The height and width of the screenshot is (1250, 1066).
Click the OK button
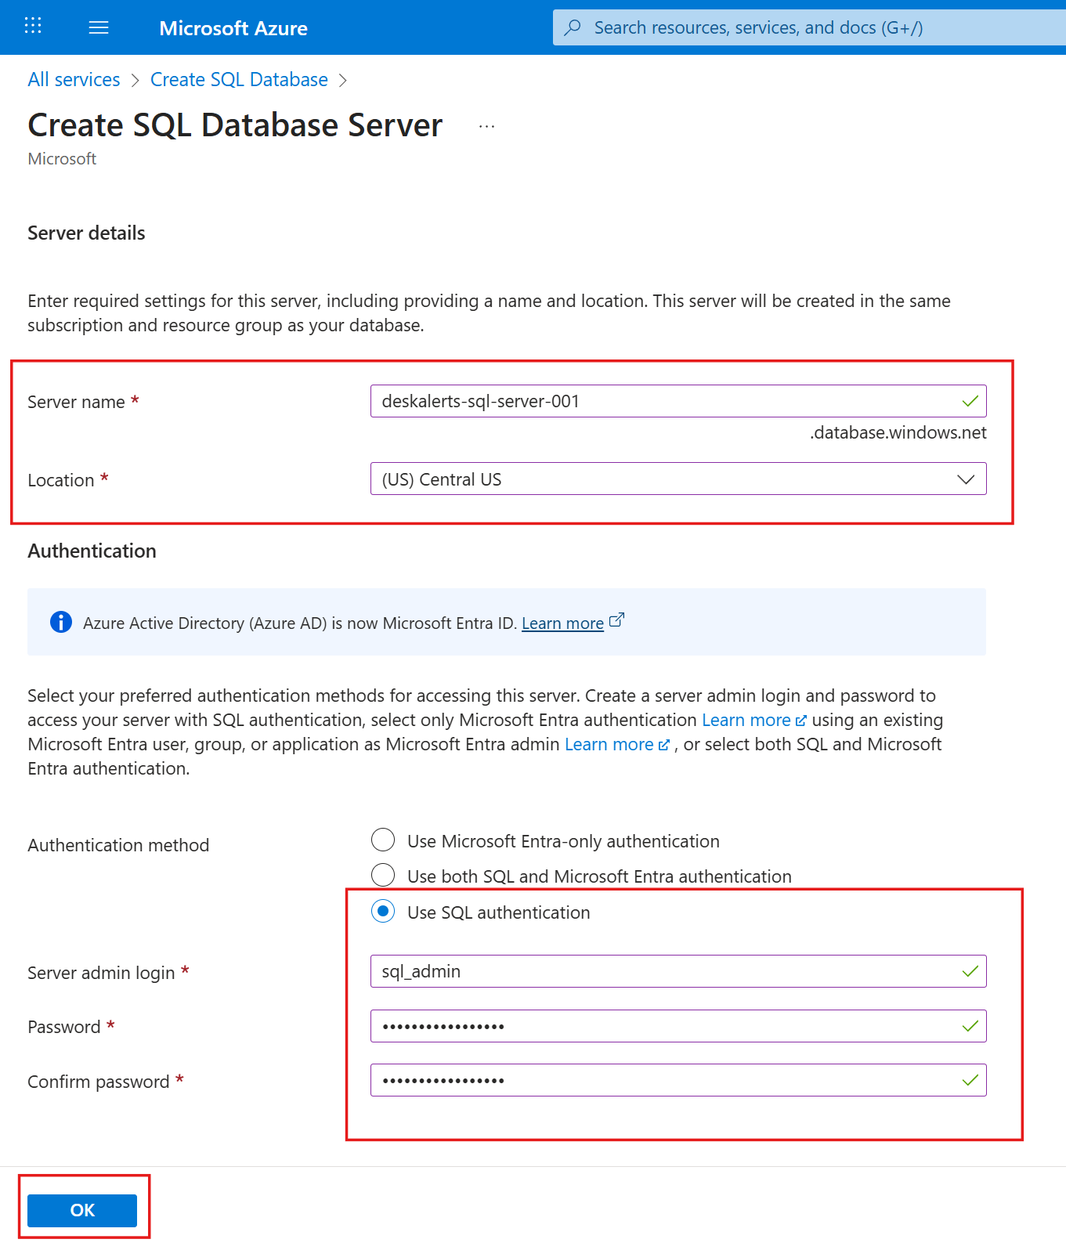[x=82, y=1210]
